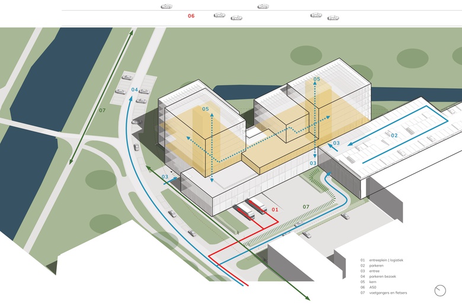Click the green 07 label beside the canal
462x308 pixels.
click(x=102, y=110)
